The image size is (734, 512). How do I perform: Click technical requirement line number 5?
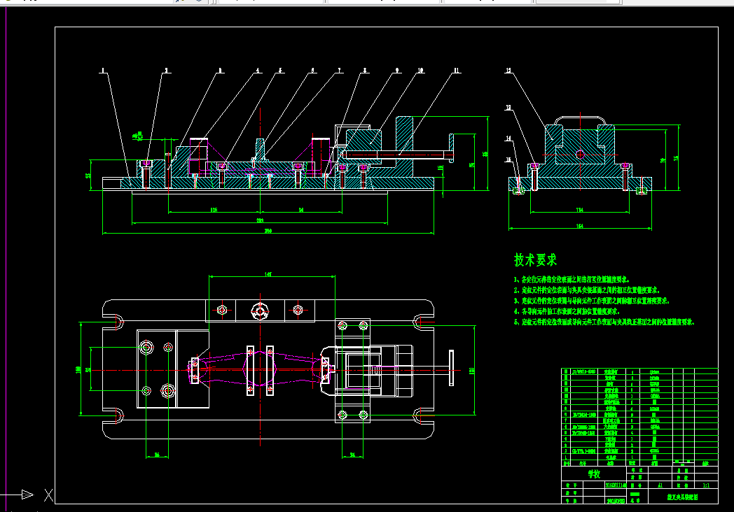tap(604, 322)
